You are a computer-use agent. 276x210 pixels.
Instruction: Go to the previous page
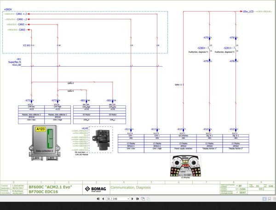point(103,199)
